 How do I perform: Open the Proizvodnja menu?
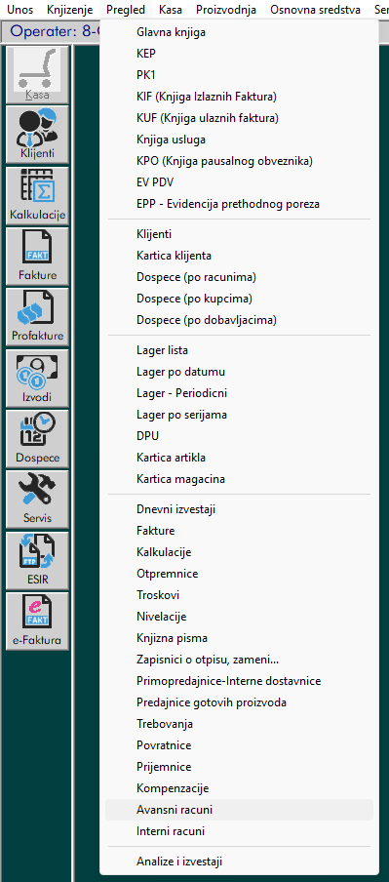[226, 10]
